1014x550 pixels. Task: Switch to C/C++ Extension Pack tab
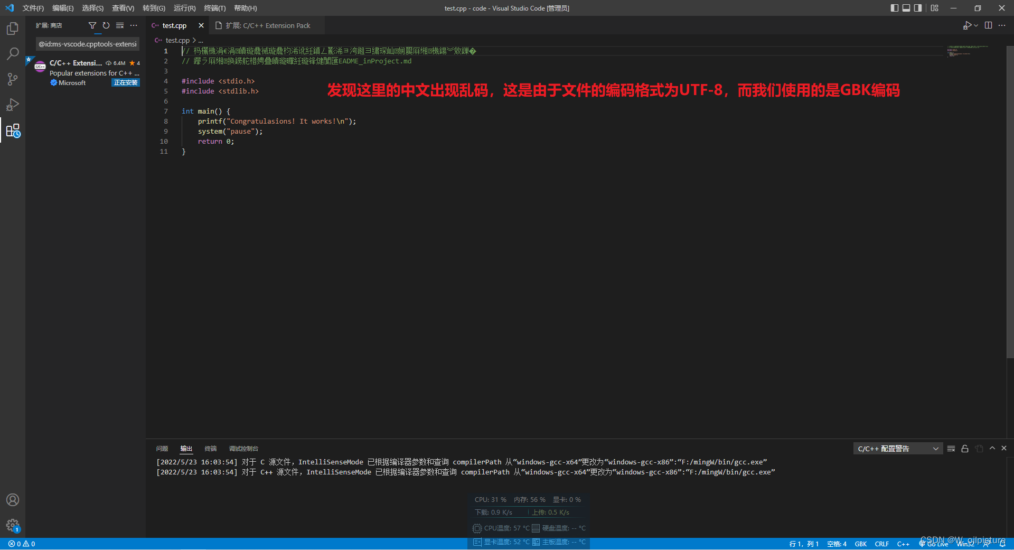click(267, 25)
